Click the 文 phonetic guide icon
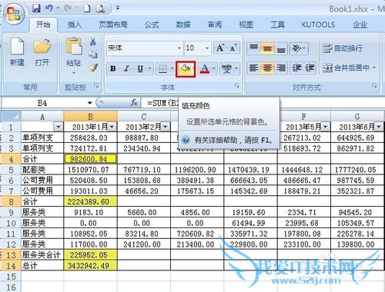This screenshot has width=385, height=292. pos(226,68)
